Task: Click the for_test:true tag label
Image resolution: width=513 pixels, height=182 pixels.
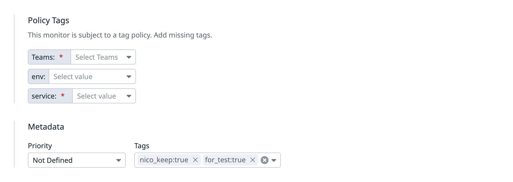Action: 225,160
